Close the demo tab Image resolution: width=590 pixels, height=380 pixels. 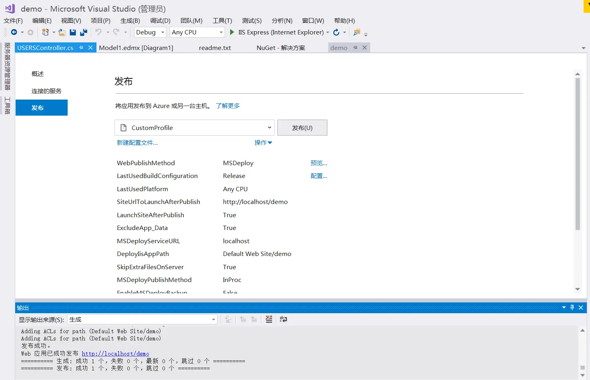click(x=365, y=48)
